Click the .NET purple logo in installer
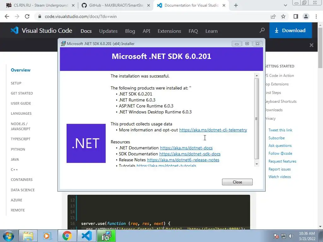This screenshot has width=323, height=242. point(86,143)
